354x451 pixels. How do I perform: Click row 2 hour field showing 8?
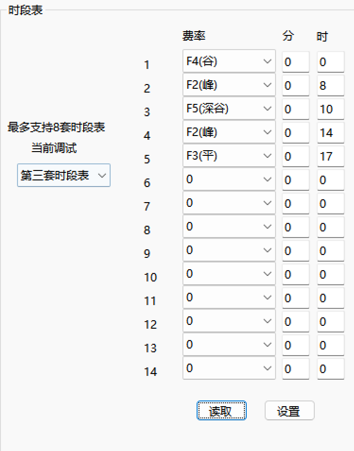pyautogui.click(x=330, y=85)
